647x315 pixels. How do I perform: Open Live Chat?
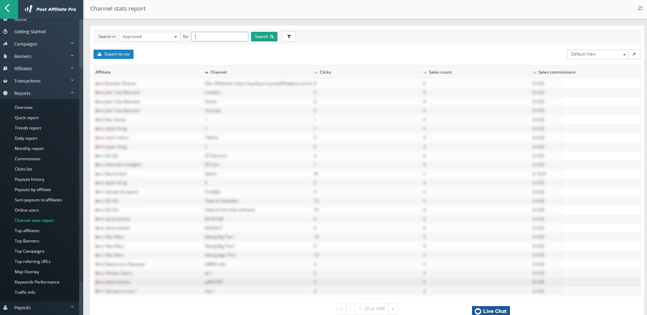click(x=490, y=311)
